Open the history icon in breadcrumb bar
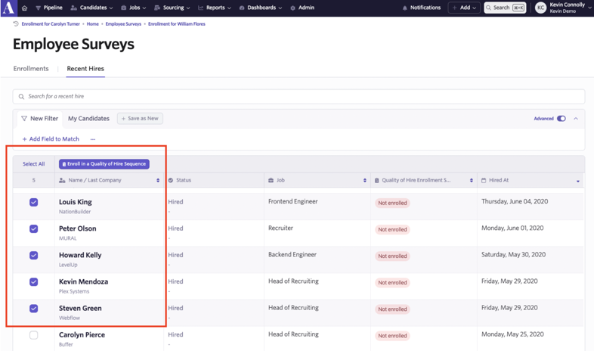Screen dimensions: 594x351 click(16, 24)
